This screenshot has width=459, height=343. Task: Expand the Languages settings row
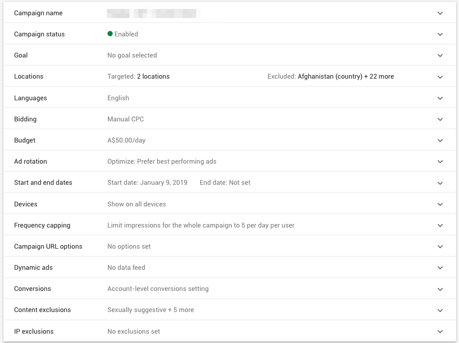point(440,98)
